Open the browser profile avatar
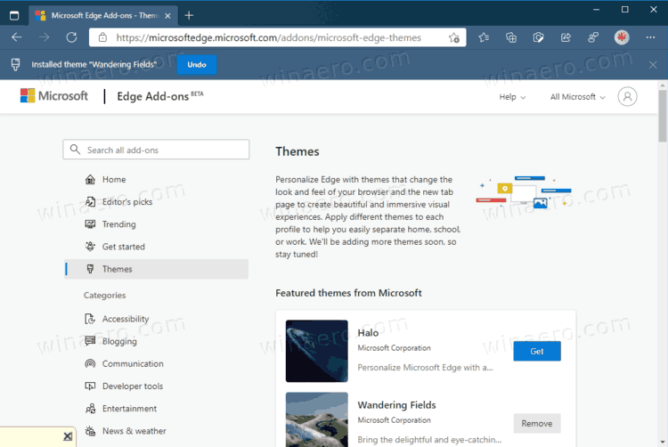 (622, 37)
